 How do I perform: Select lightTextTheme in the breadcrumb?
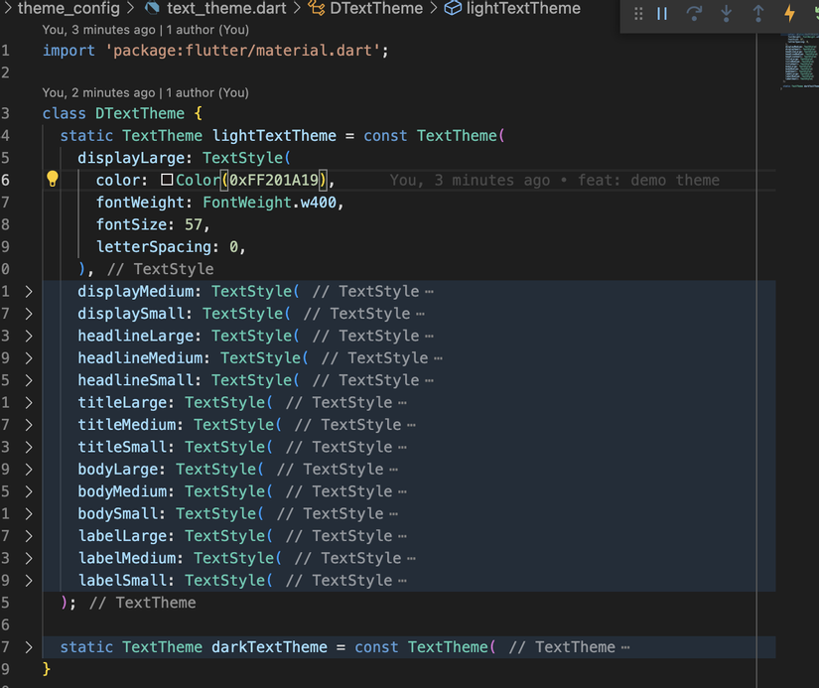click(522, 9)
